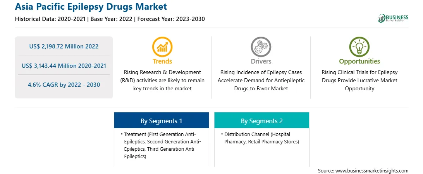Click the Asia Pacific Epilepsy Drugs Market title

(x=91, y=7)
